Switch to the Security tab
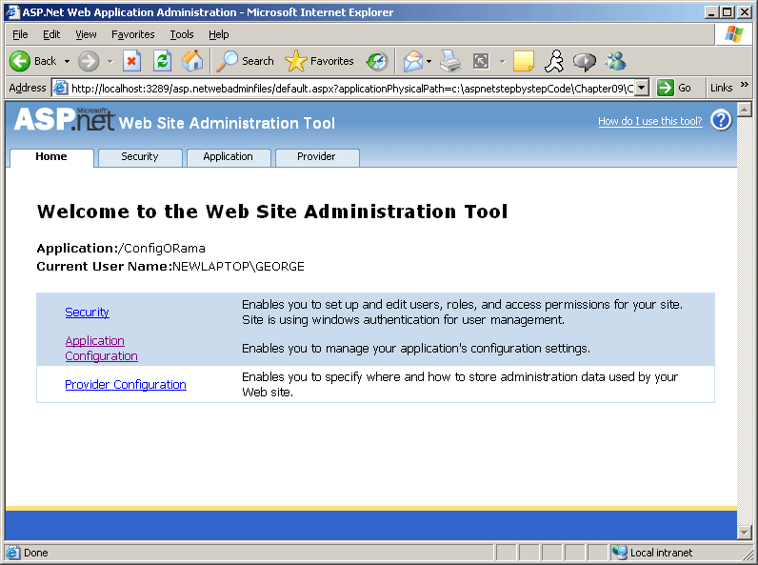Image resolution: width=758 pixels, height=565 pixels. (x=140, y=157)
